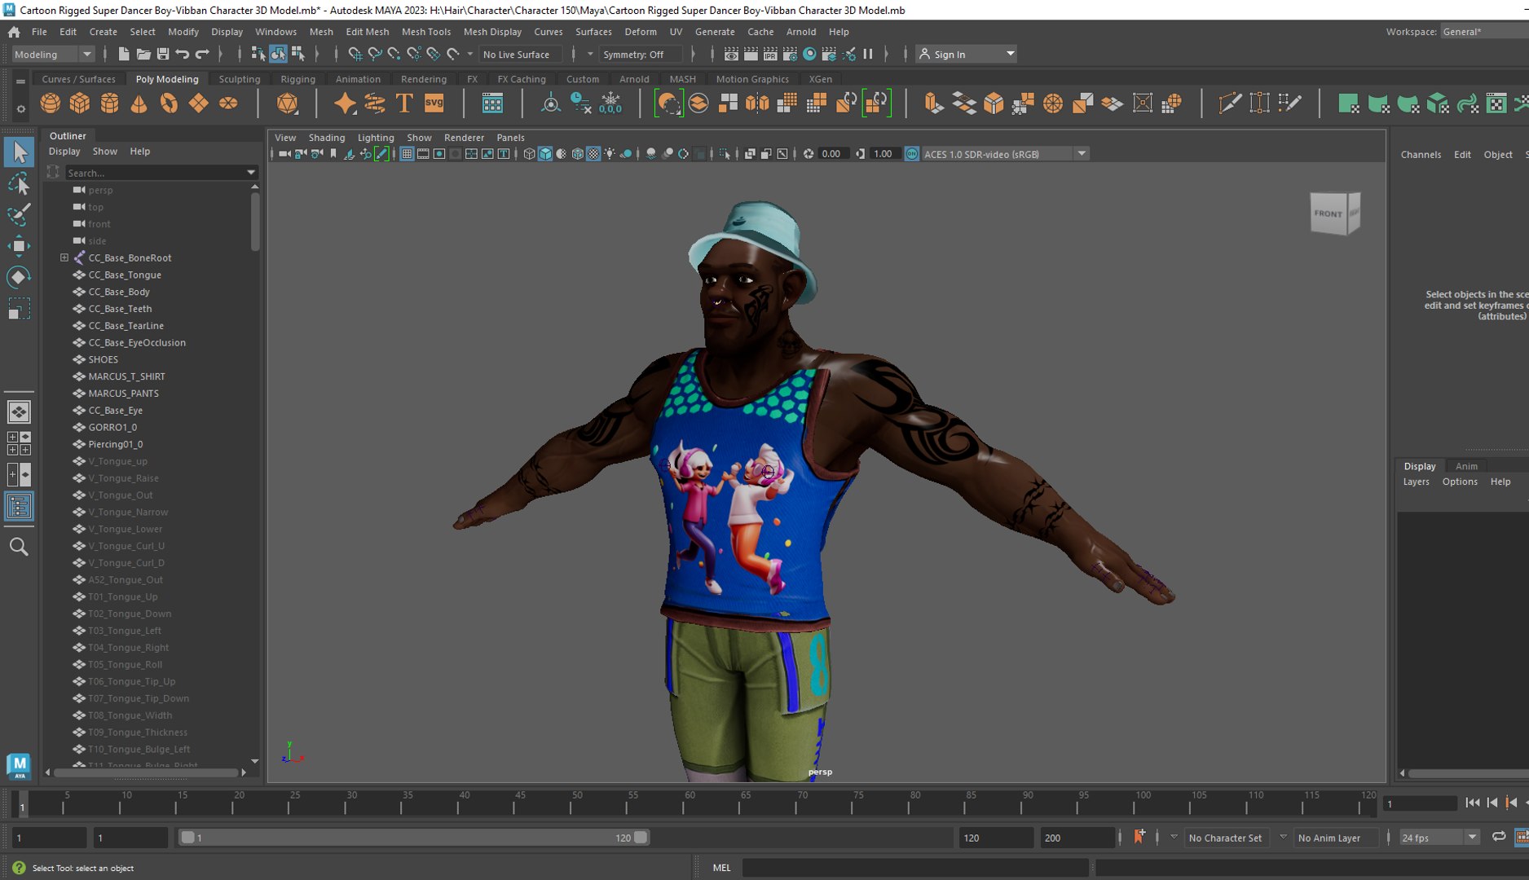1529x880 pixels.
Task: Choose the Rotate tool in toolbox
Action: click(19, 277)
